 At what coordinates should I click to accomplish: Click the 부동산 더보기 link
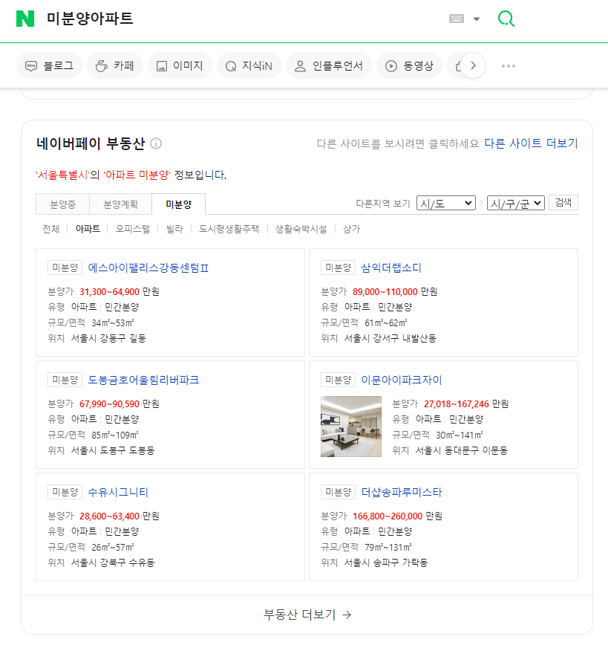tap(307, 615)
